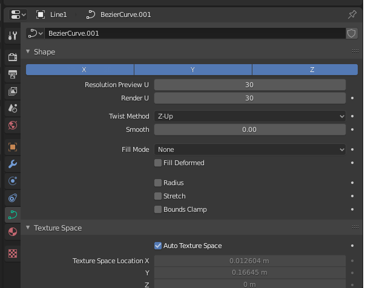Toggle the fake user shield icon
Screen dimensions: 365x288
click(x=352, y=33)
